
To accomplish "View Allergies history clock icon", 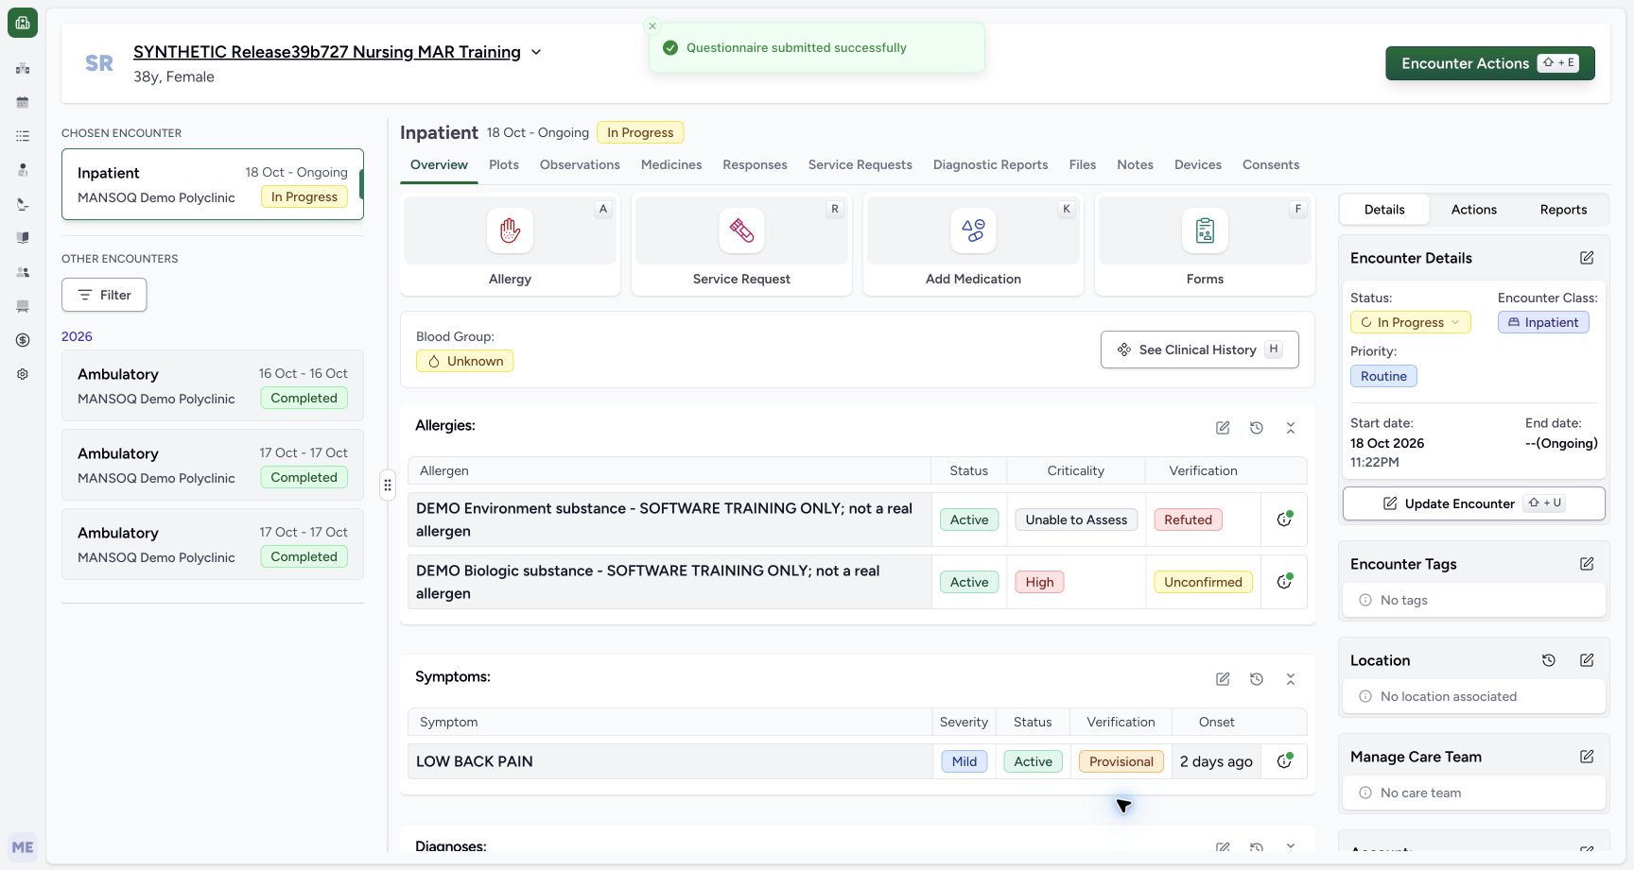I will pyautogui.click(x=1257, y=428).
